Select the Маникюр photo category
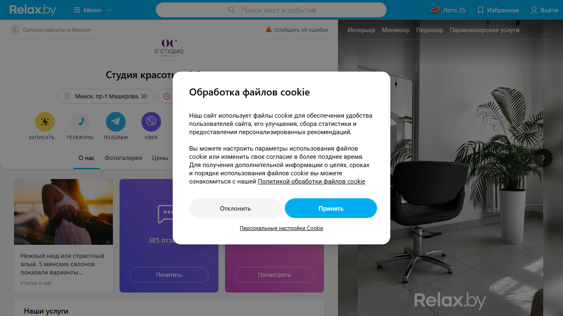Image resolution: width=563 pixels, height=316 pixels. [396, 30]
